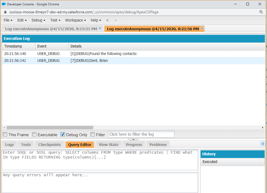Select the log row with timestamp 20:21:56:140
The image size is (267, 193).
point(133,54)
